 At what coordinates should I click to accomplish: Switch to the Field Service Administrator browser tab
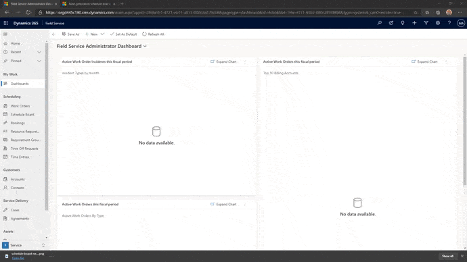tap(30, 4)
